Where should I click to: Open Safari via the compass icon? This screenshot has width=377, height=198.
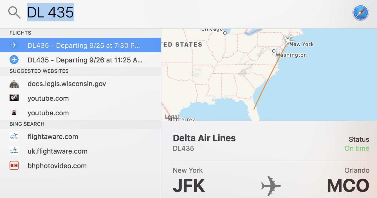tap(360, 13)
